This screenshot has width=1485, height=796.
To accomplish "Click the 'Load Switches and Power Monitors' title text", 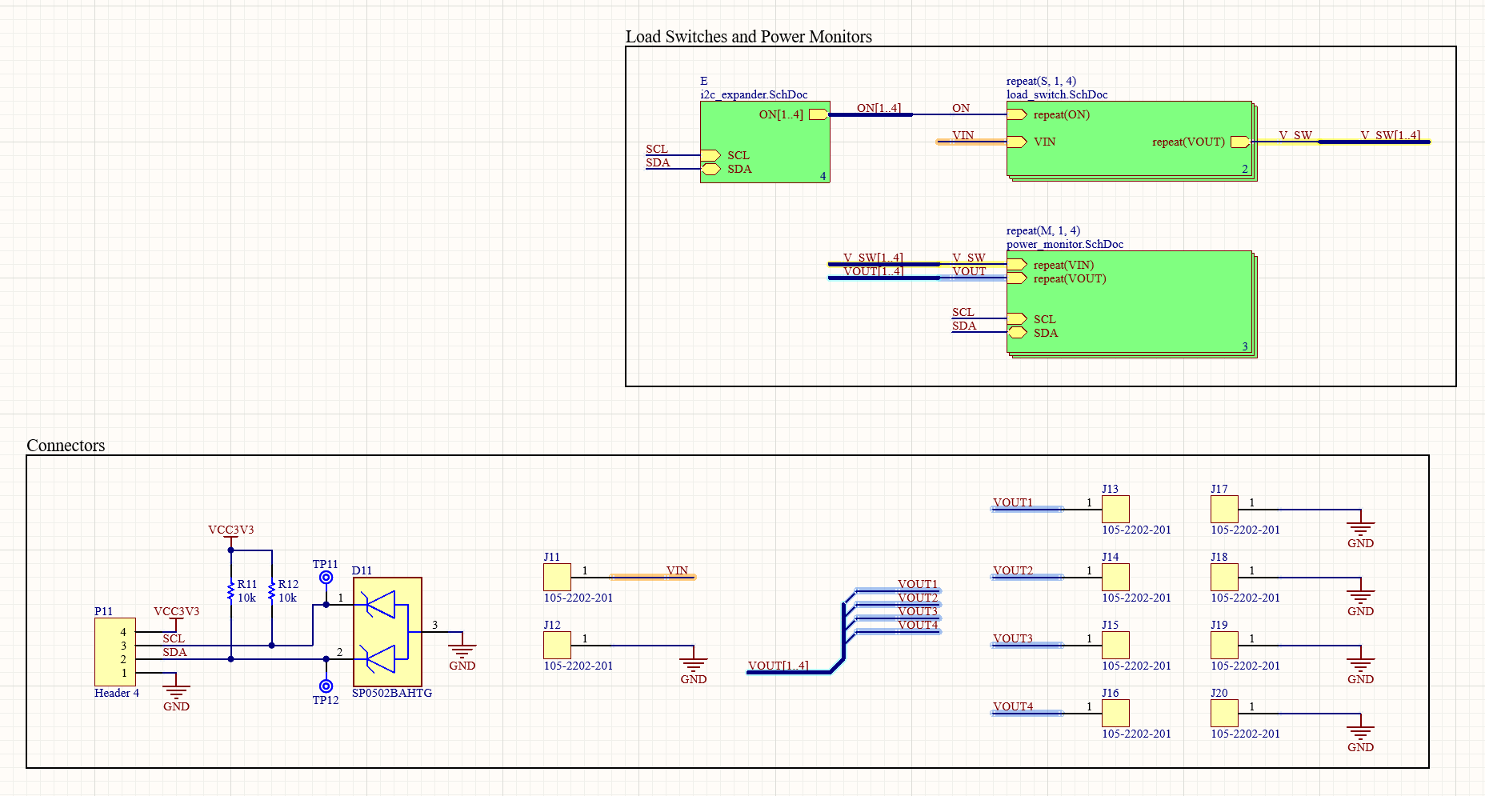I will click(748, 37).
